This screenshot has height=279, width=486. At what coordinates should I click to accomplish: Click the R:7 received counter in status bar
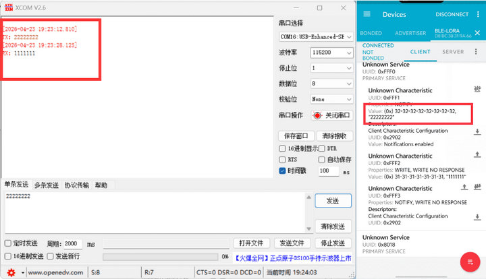pyautogui.click(x=149, y=272)
